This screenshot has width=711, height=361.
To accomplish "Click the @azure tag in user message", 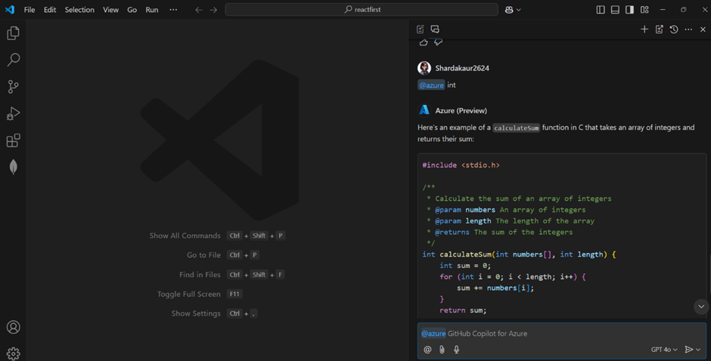I will point(431,85).
